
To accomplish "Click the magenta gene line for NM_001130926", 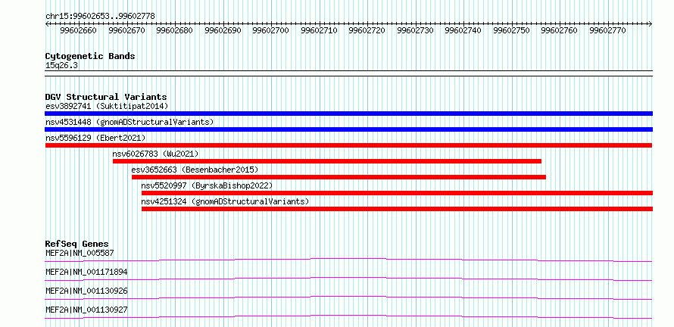I will pyautogui.click(x=348, y=297).
